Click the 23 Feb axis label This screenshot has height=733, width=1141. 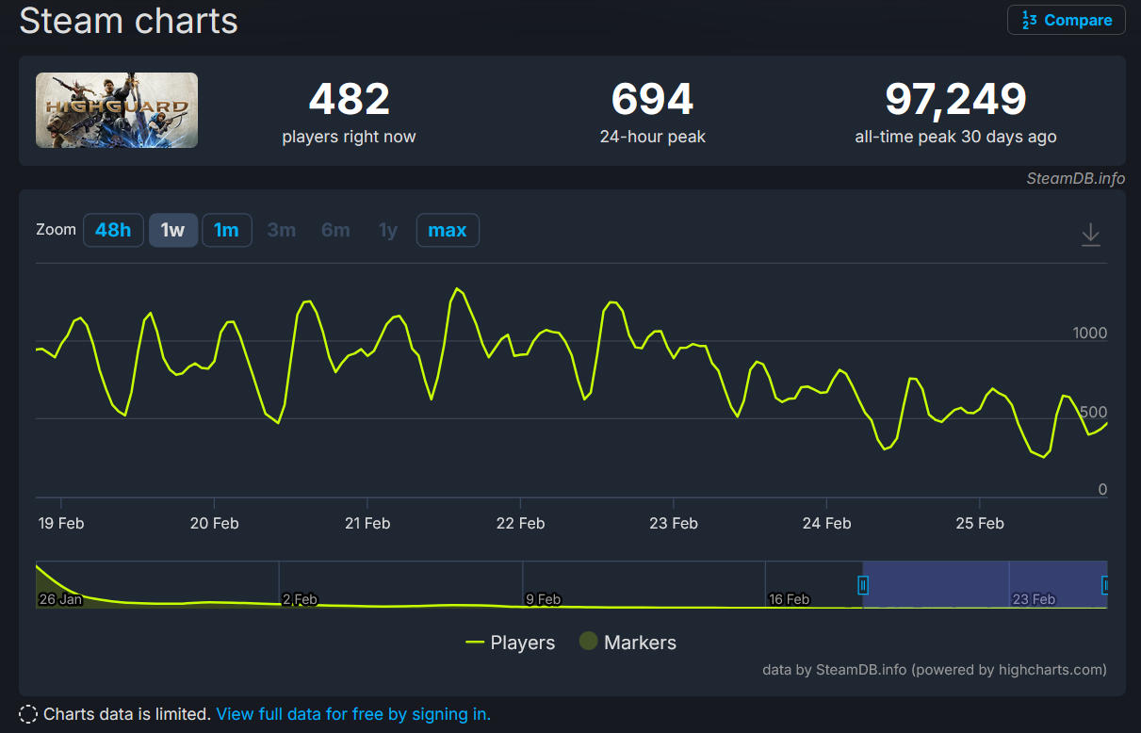coord(674,523)
